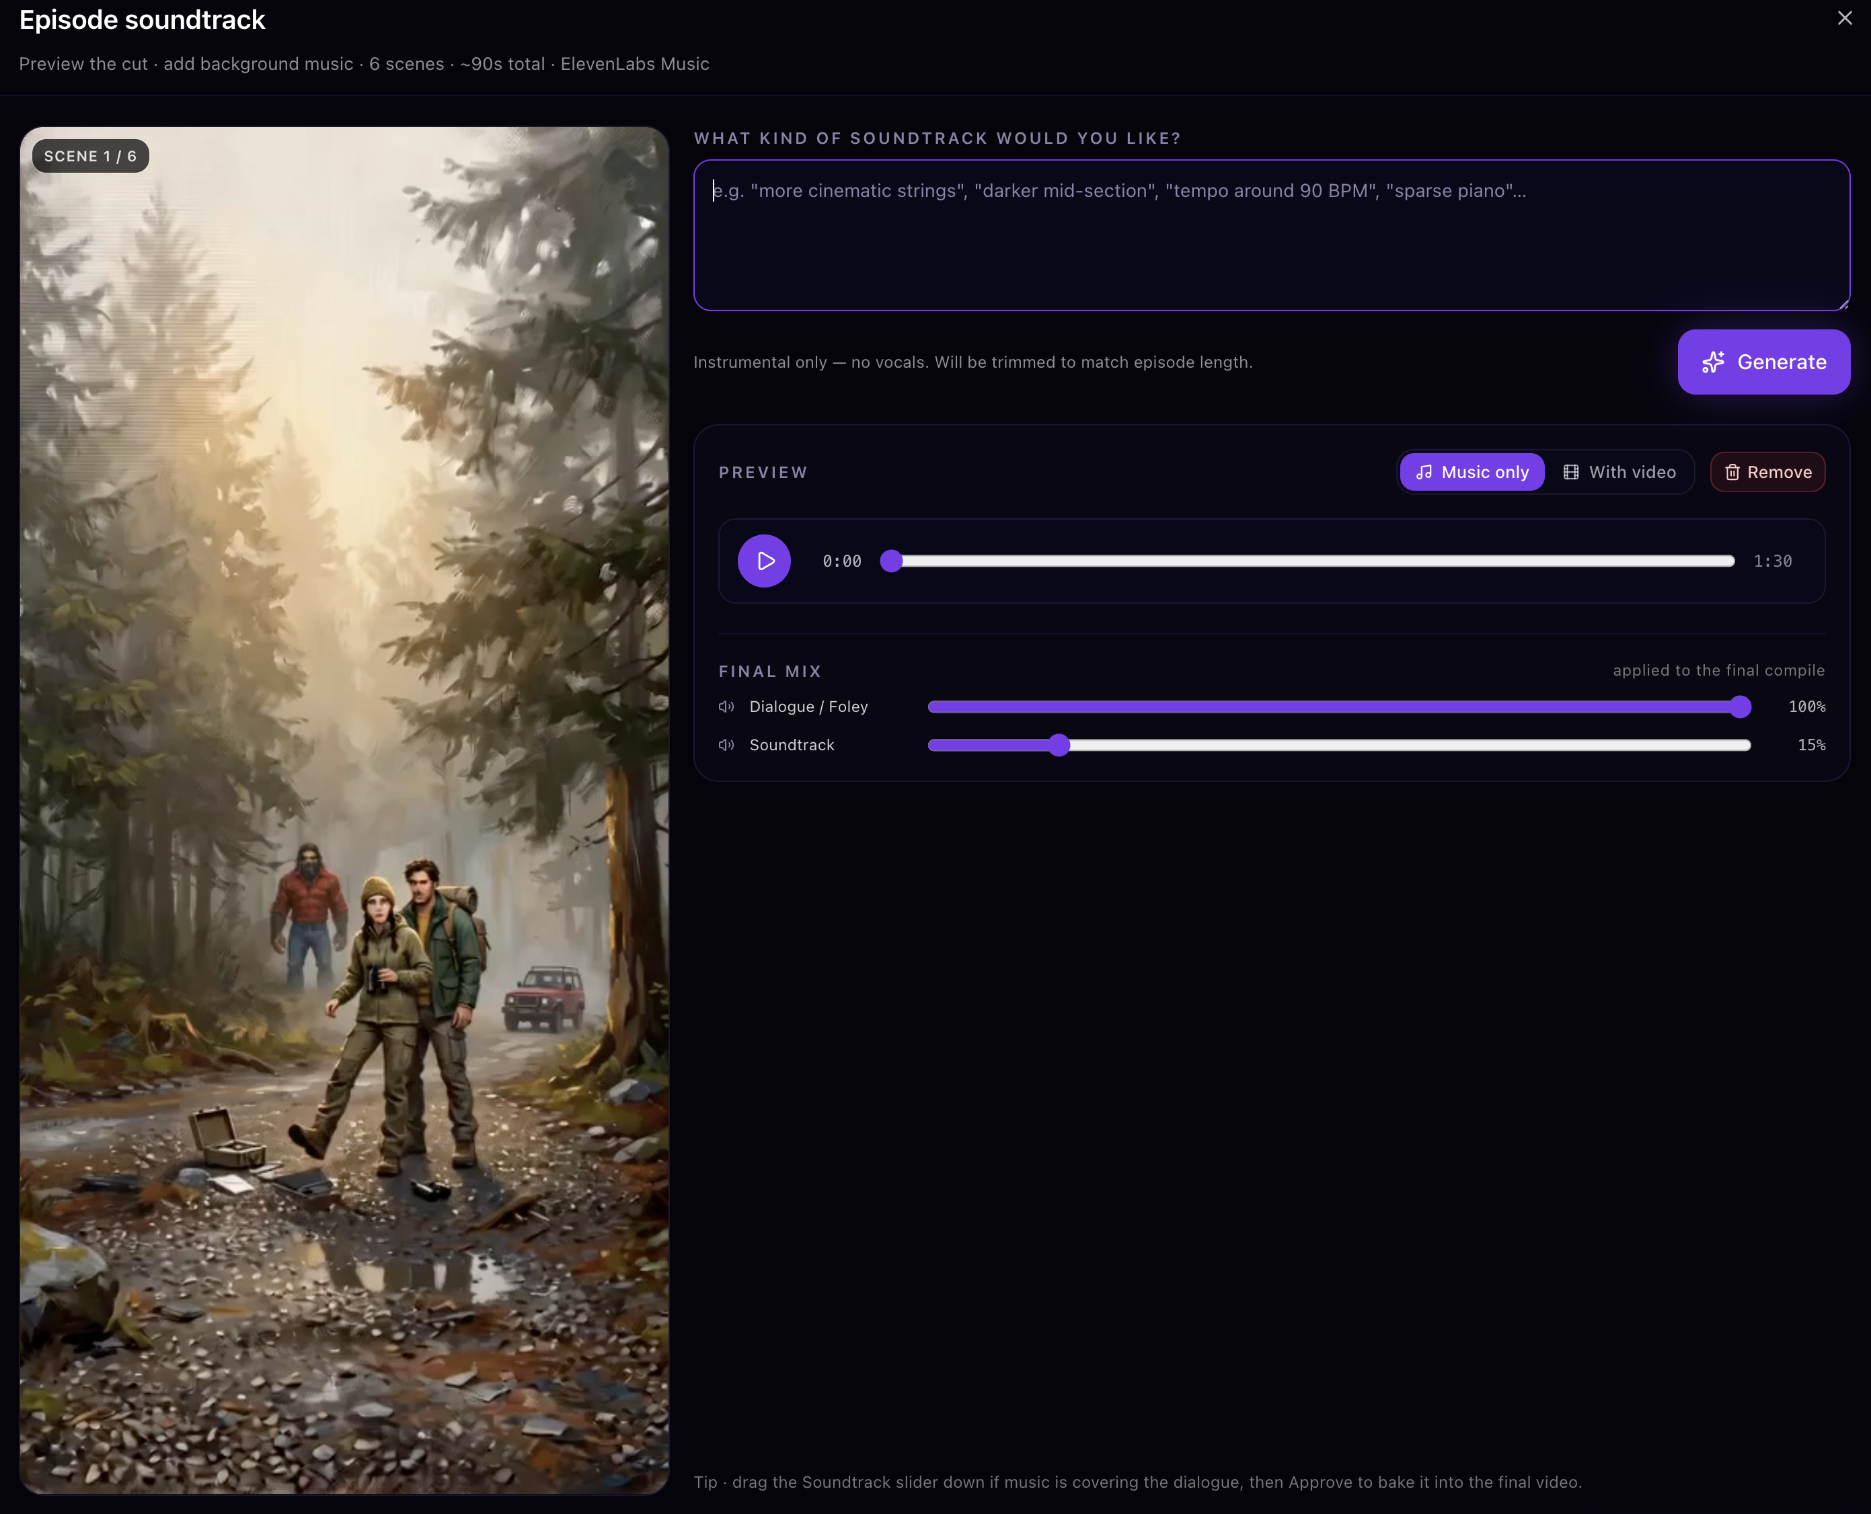The width and height of the screenshot is (1871, 1514).
Task: Click the FINAL MIX heading
Action: pos(769,672)
